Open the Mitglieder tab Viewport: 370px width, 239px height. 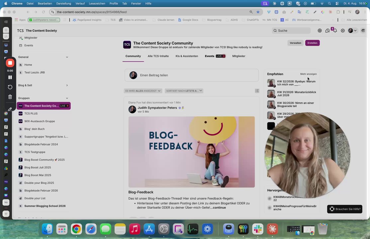(x=238, y=56)
